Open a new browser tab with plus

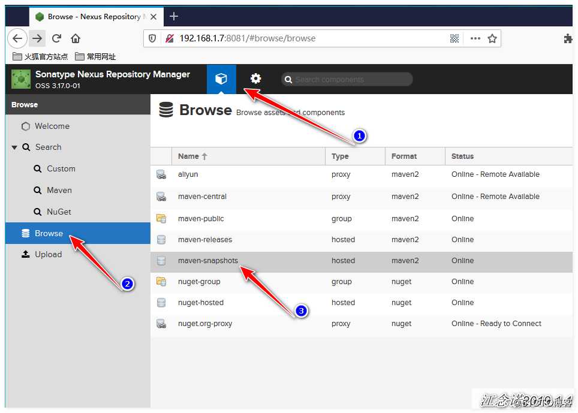[174, 16]
